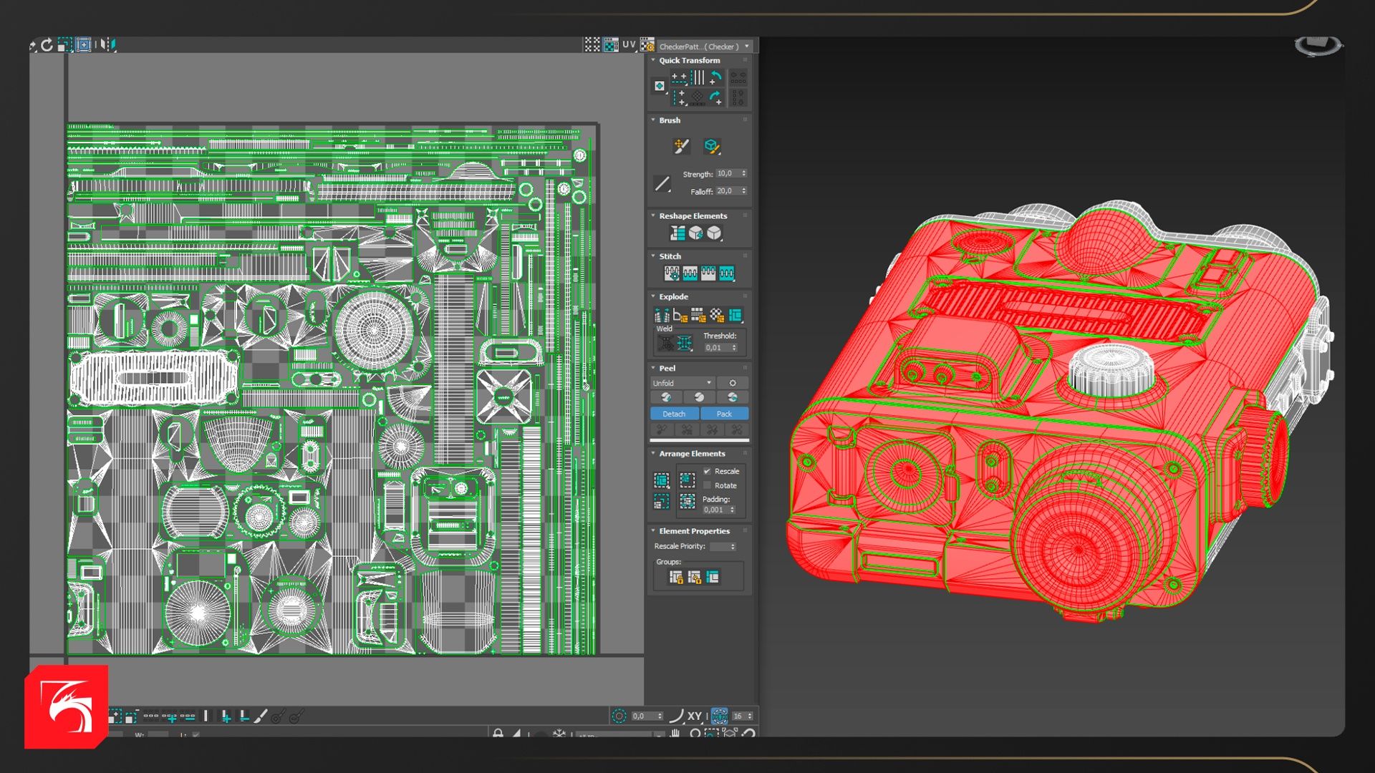Click the Pack custom icon in Arrange Elements
The image size is (1375, 773).
(662, 480)
